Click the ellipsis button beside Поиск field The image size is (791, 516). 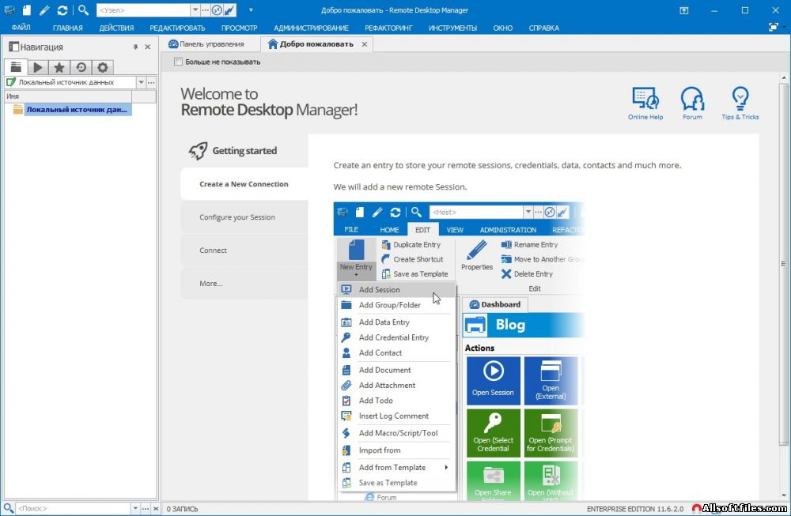(146, 508)
